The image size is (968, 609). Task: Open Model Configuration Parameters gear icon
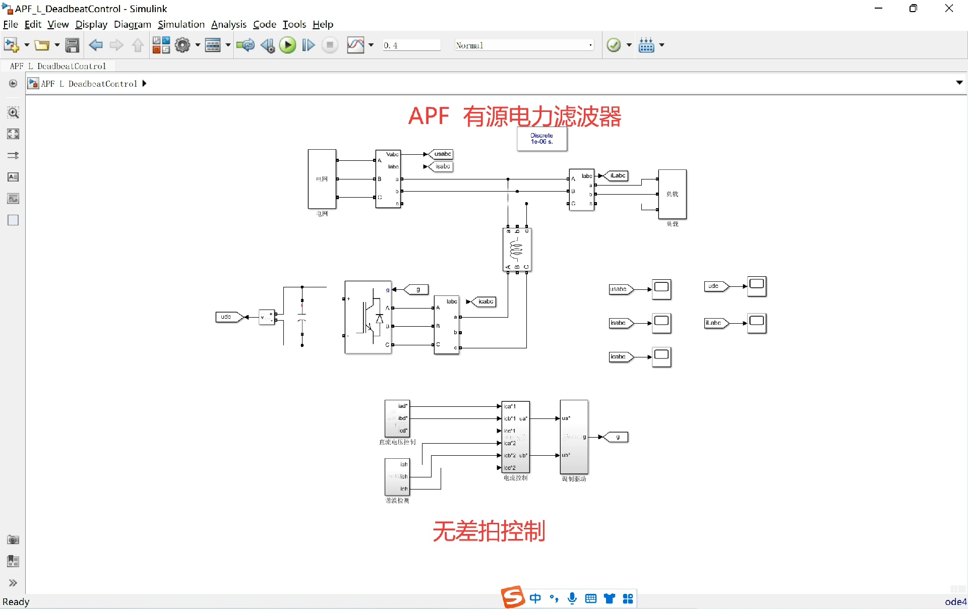[183, 45]
